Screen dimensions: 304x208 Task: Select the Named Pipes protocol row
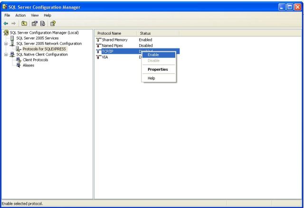[138, 46]
